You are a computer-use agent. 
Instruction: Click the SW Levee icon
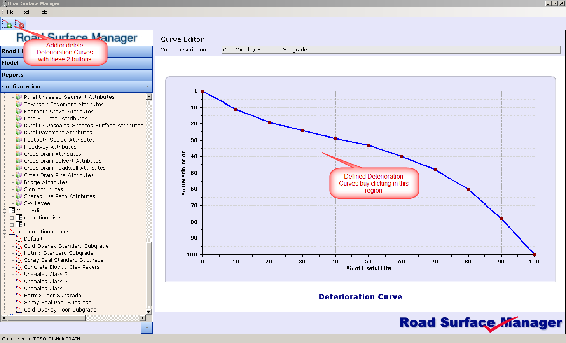coord(19,203)
